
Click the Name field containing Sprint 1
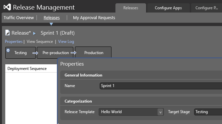161,86
